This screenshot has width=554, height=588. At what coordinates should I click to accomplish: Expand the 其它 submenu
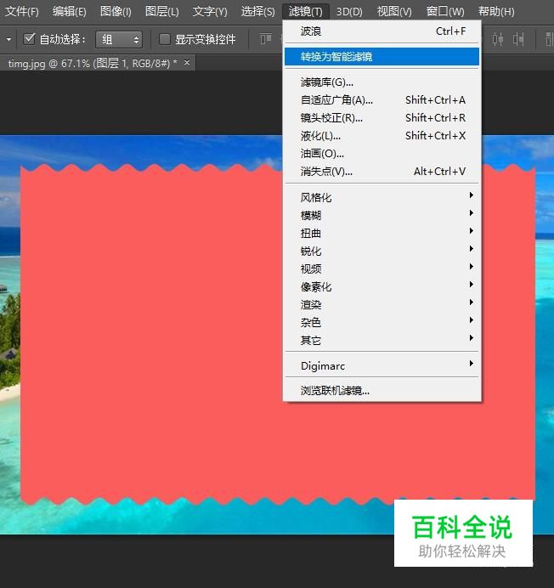click(382, 340)
